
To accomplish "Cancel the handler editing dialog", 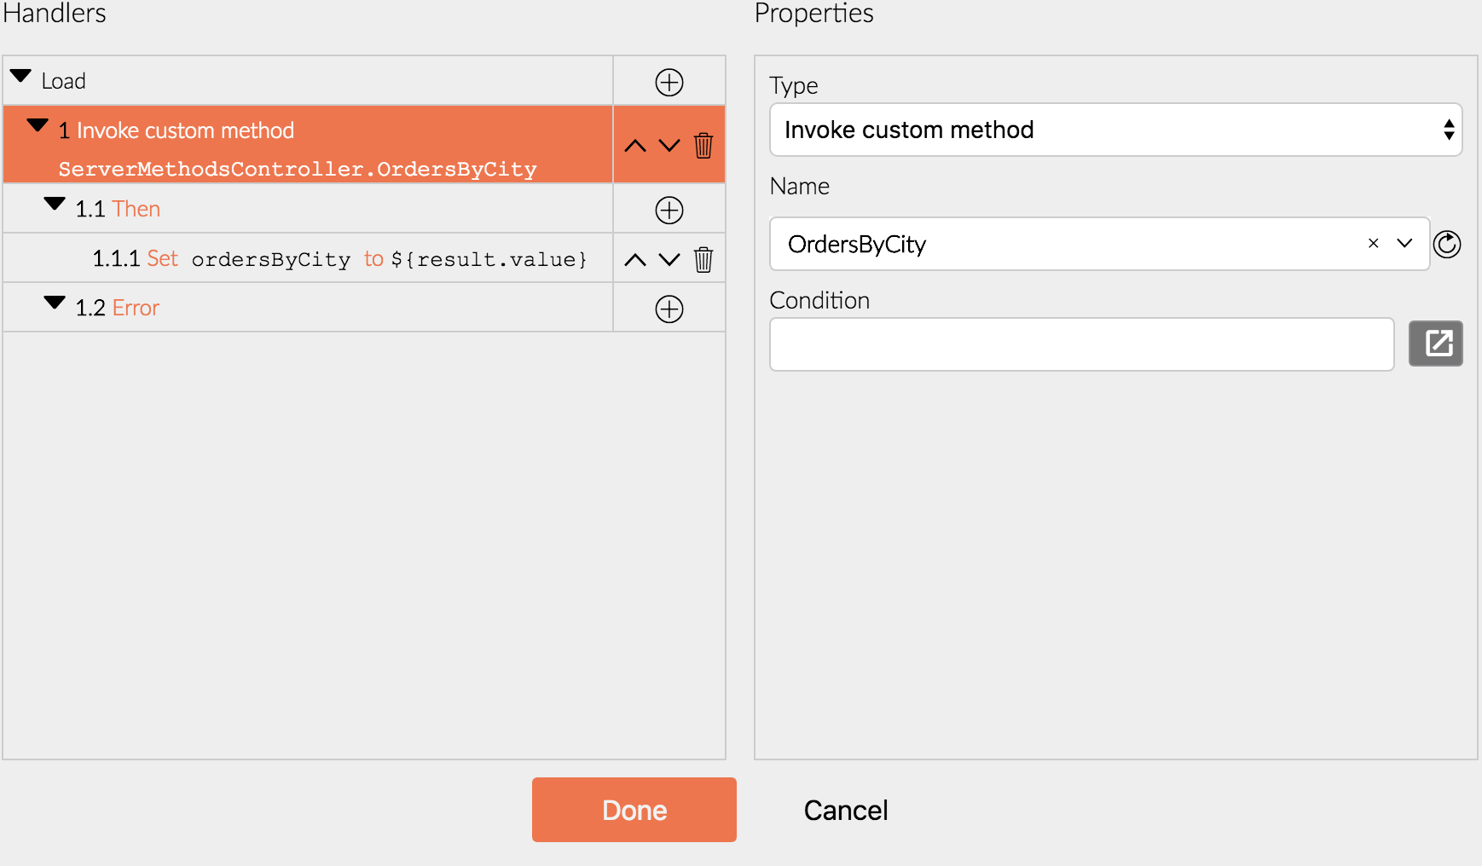I will tap(846, 810).
